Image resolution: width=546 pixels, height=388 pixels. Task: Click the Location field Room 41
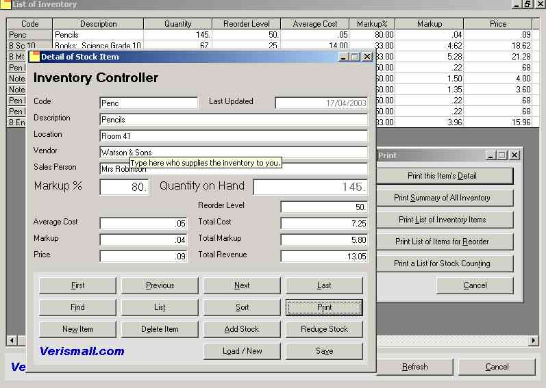[234, 135]
